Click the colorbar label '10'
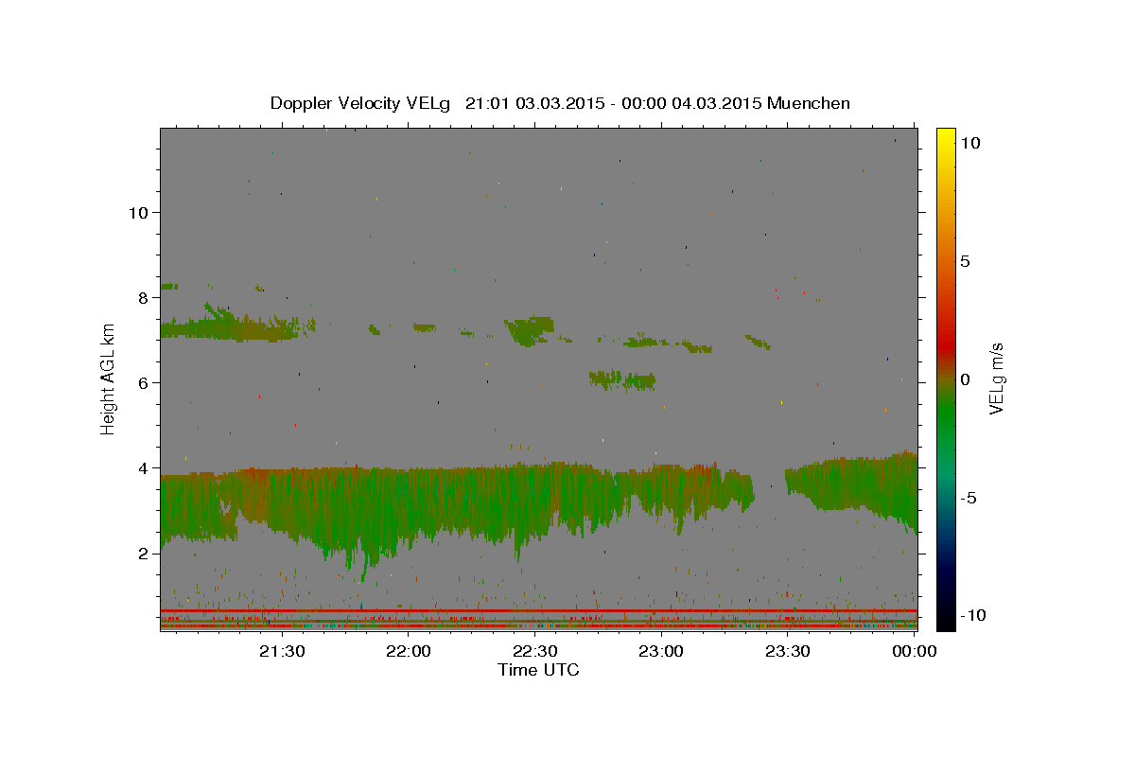Viewport: 1135px width, 757px height. [x=969, y=143]
